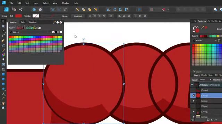Viewport: 222px width, 124px height.
Task: Switch to Pixel persona grid icon
Action: point(14,9)
